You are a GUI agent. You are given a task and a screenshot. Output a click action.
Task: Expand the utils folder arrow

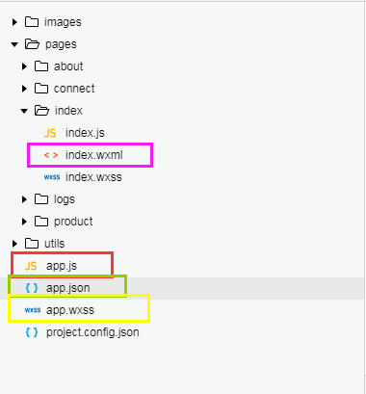(x=14, y=244)
